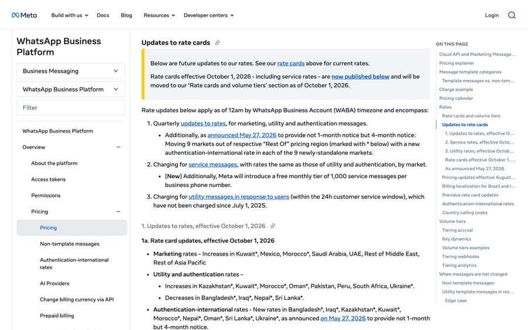Open Developer centers dropdown
The width and height of the screenshot is (528, 330).
[209, 15]
